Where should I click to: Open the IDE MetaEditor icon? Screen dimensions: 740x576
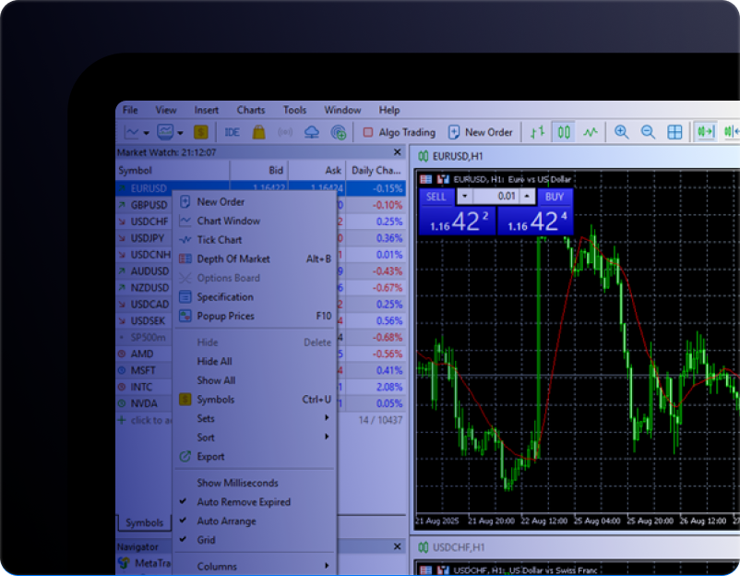click(x=233, y=132)
